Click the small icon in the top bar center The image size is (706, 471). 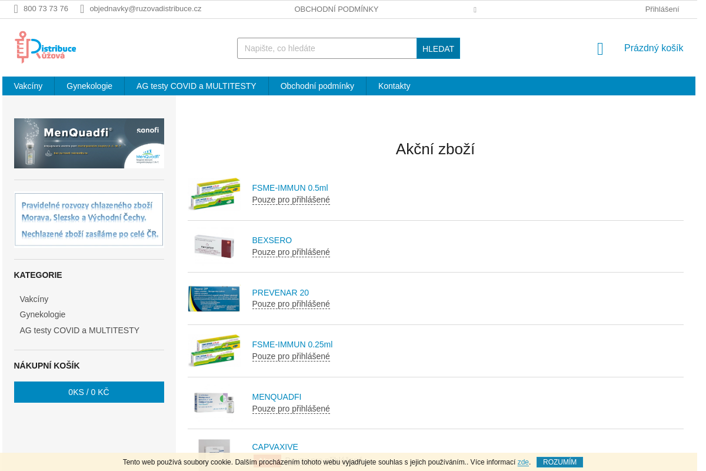[x=475, y=9]
